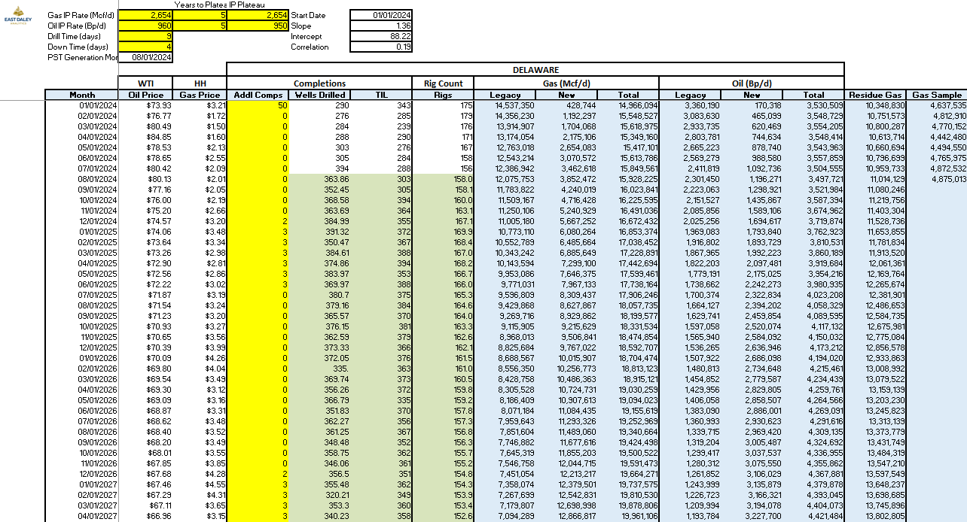Click the Addl Comps column header

pos(258,95)
